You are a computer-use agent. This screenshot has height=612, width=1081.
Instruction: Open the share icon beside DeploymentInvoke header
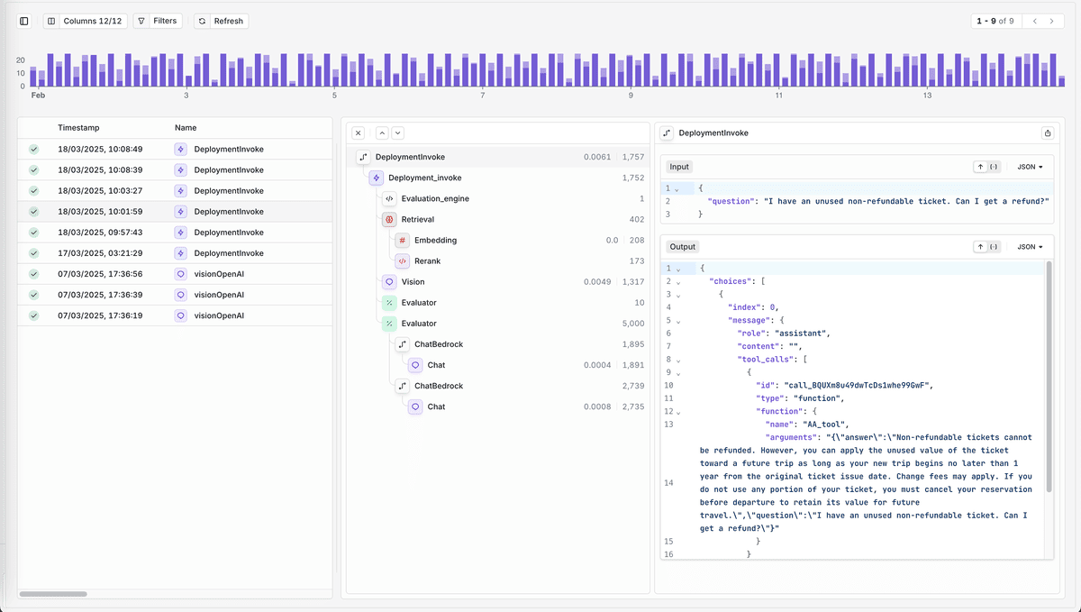point(1047,132)
